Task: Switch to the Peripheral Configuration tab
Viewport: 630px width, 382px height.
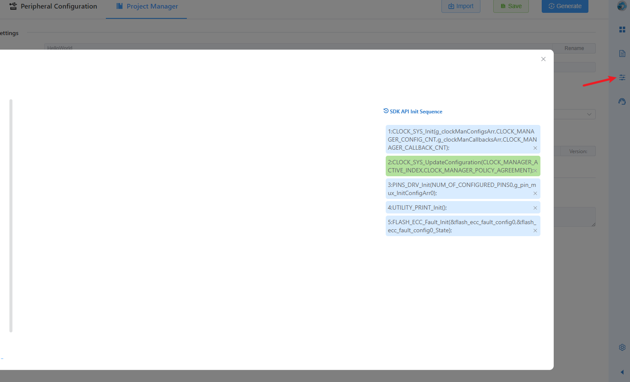Action: coord(54,6)
